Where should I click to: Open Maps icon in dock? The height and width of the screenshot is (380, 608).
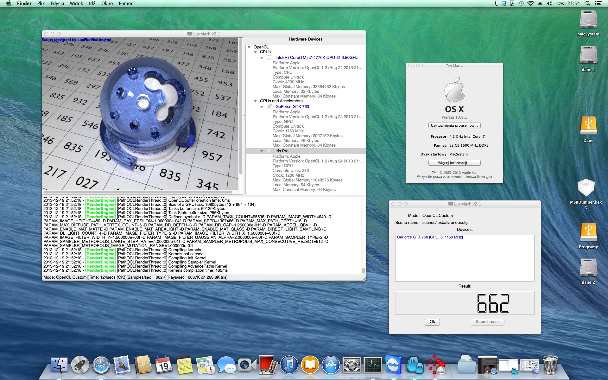click(206, 365)
